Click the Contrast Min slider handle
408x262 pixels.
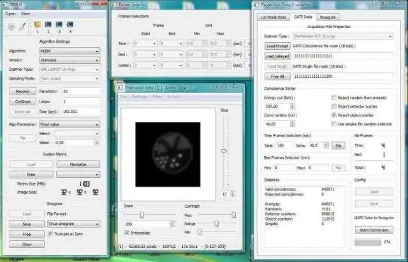coord(200,232)
